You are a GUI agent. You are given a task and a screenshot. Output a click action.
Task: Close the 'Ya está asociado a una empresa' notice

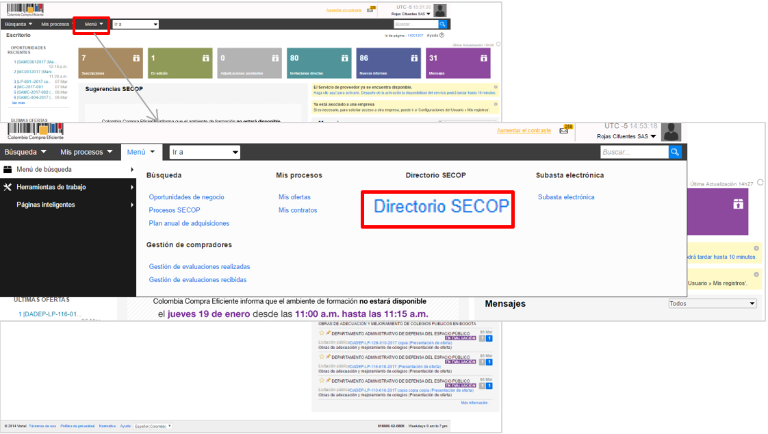click(x=496, y=104)
